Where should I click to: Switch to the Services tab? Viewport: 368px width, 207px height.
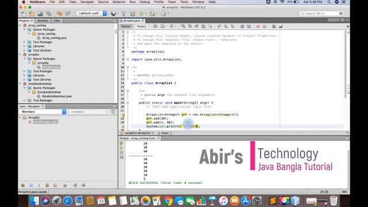pos(43,21)
